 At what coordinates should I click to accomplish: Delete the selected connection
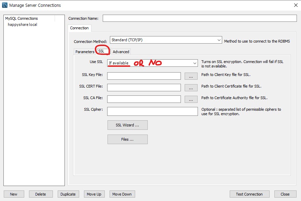[41, 194]
